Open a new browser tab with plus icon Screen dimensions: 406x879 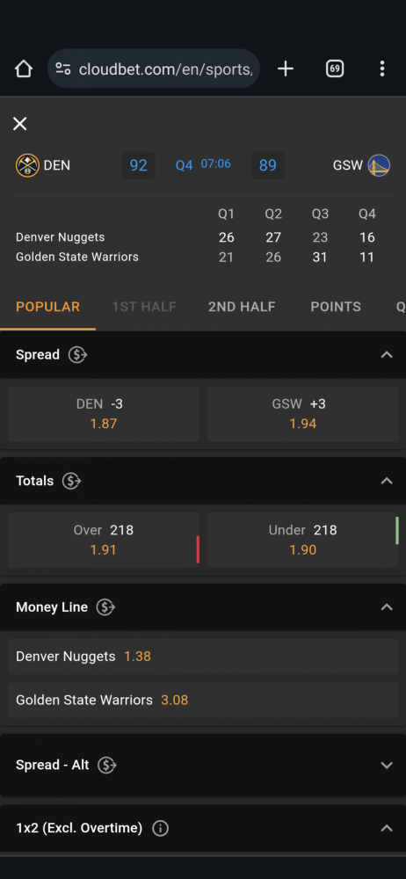(286, 69)
